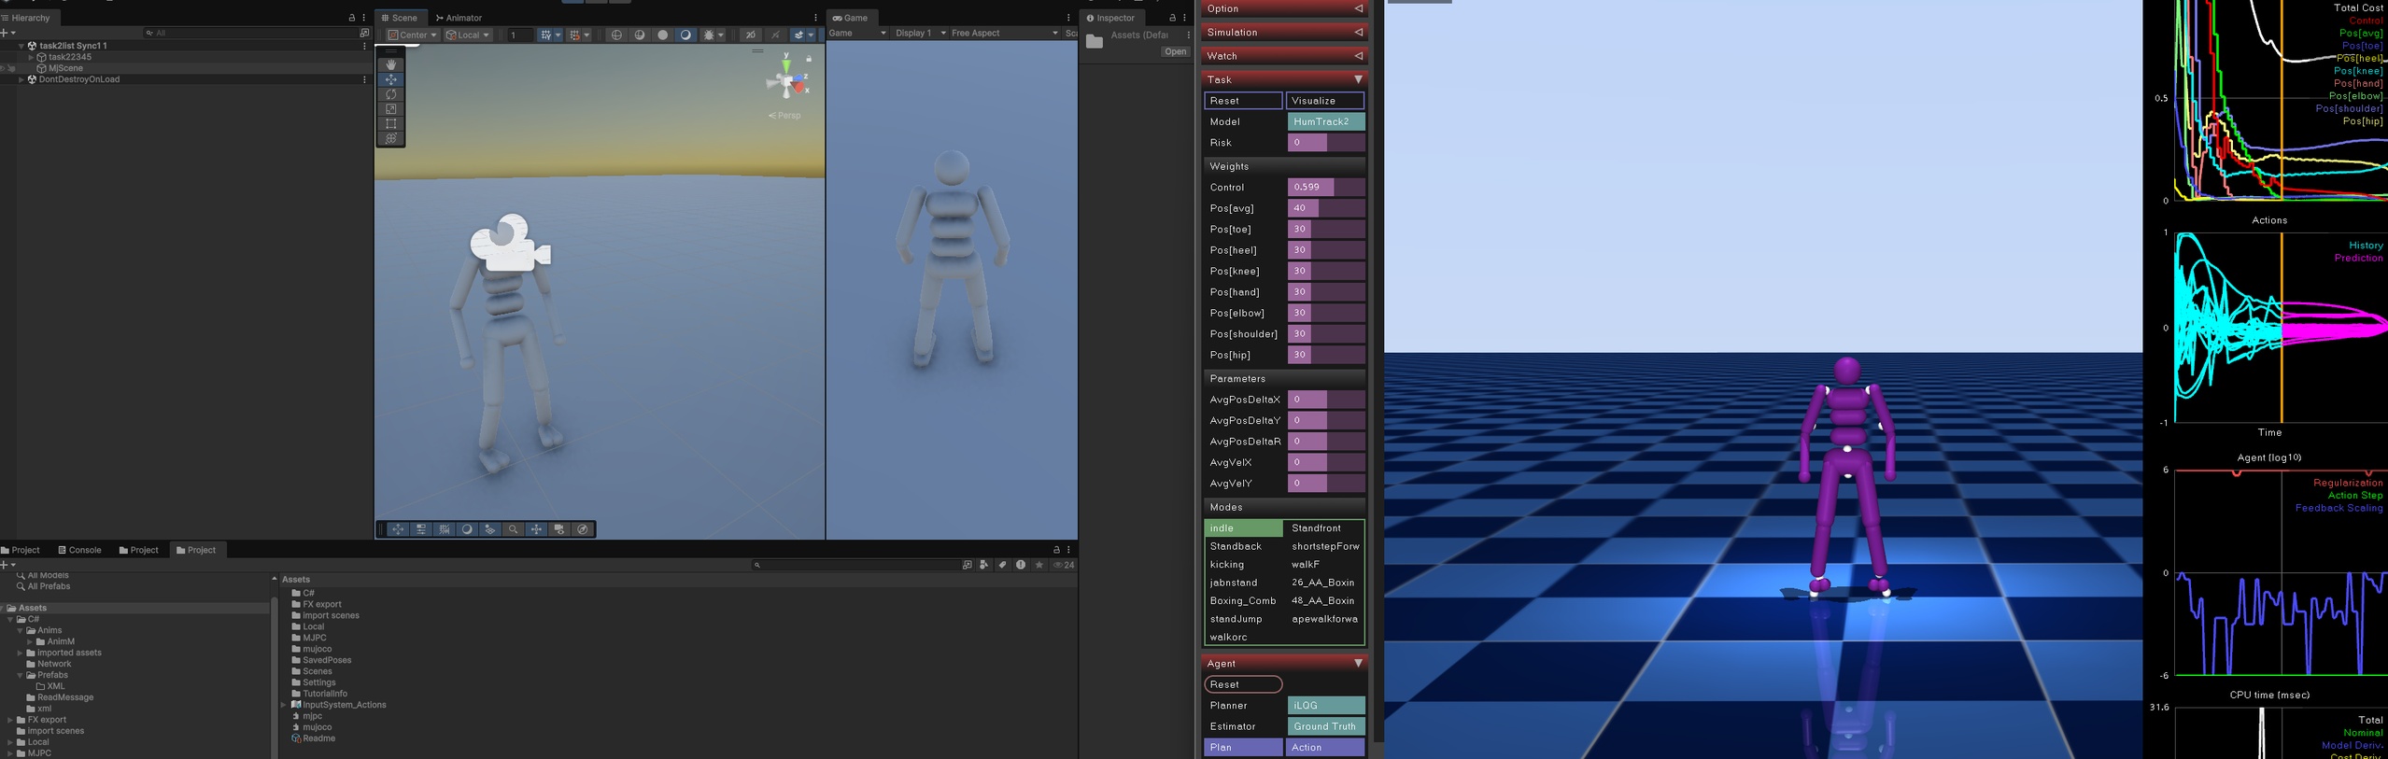The image size is (2388, 759).
Task: Adjust the Control weight slider
Action: coord(1326,187)
